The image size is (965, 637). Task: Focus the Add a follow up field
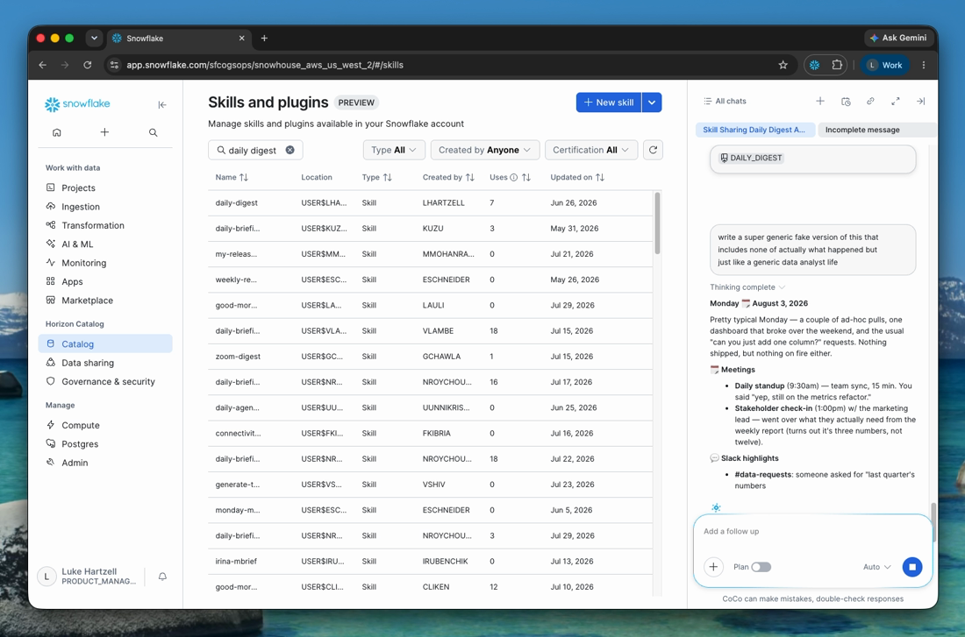pyautogui.click(x=812, y=531)
